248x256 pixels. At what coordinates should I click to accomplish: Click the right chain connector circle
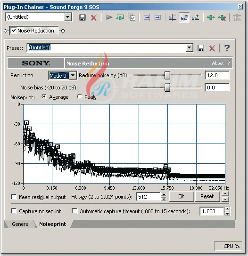63,31
